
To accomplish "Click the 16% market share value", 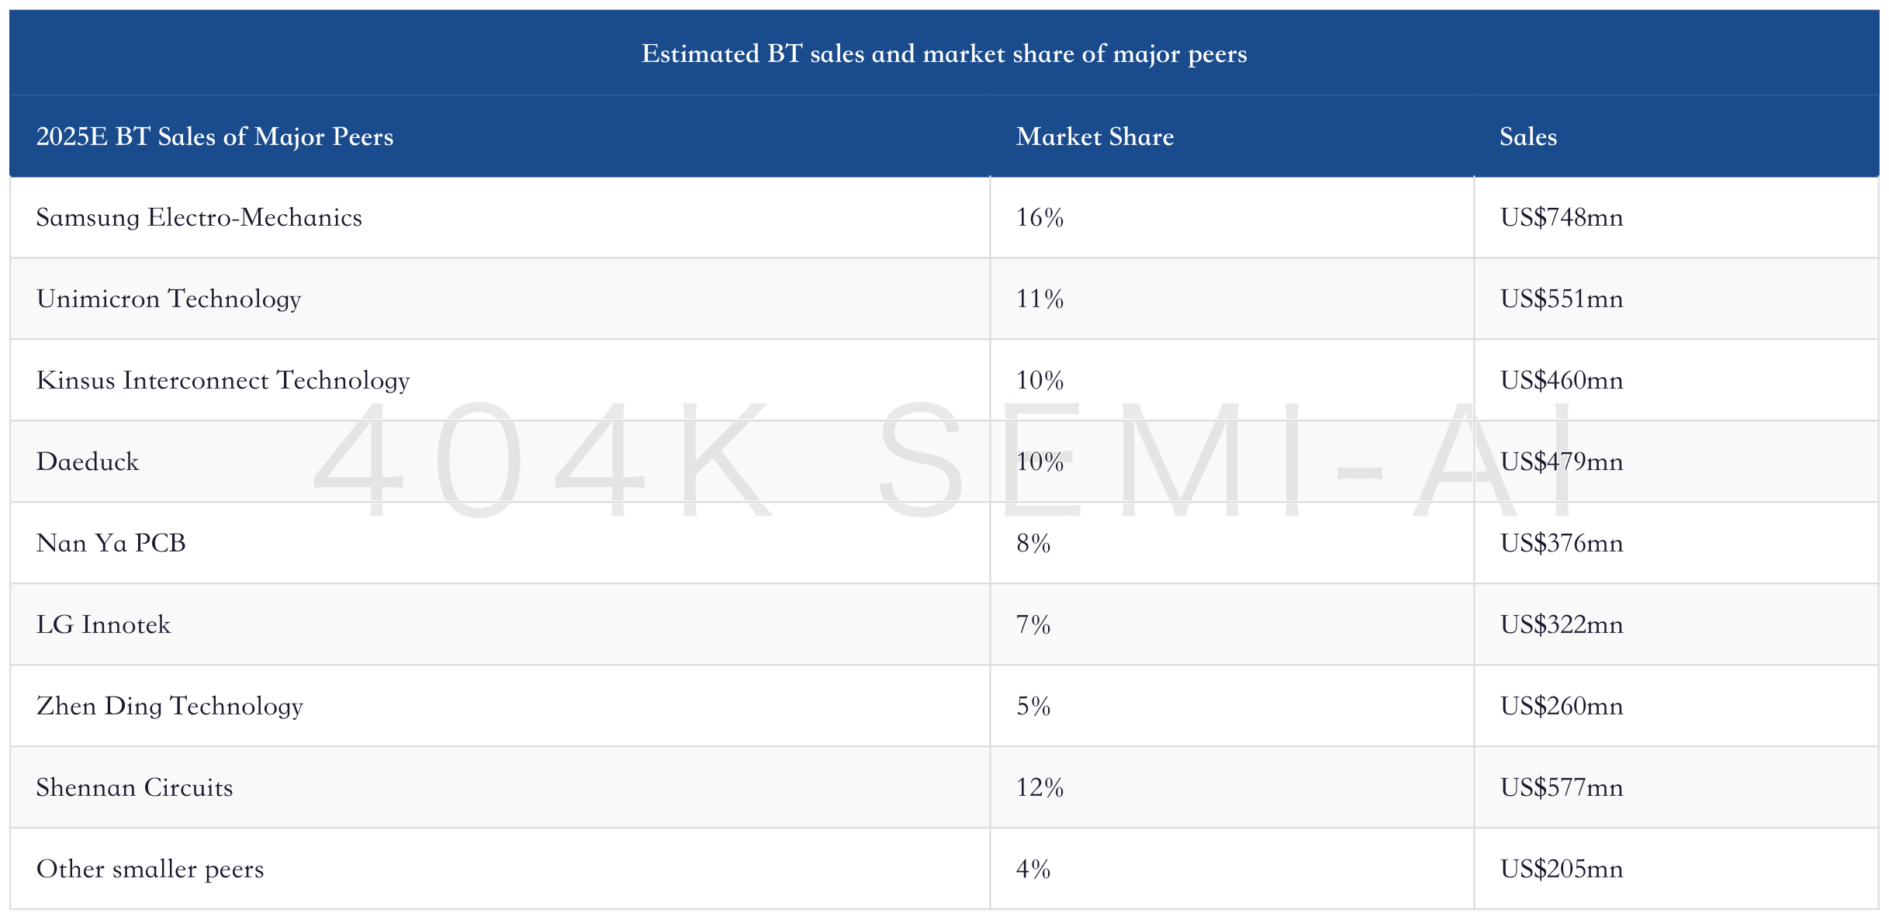I will point(1040,217).
